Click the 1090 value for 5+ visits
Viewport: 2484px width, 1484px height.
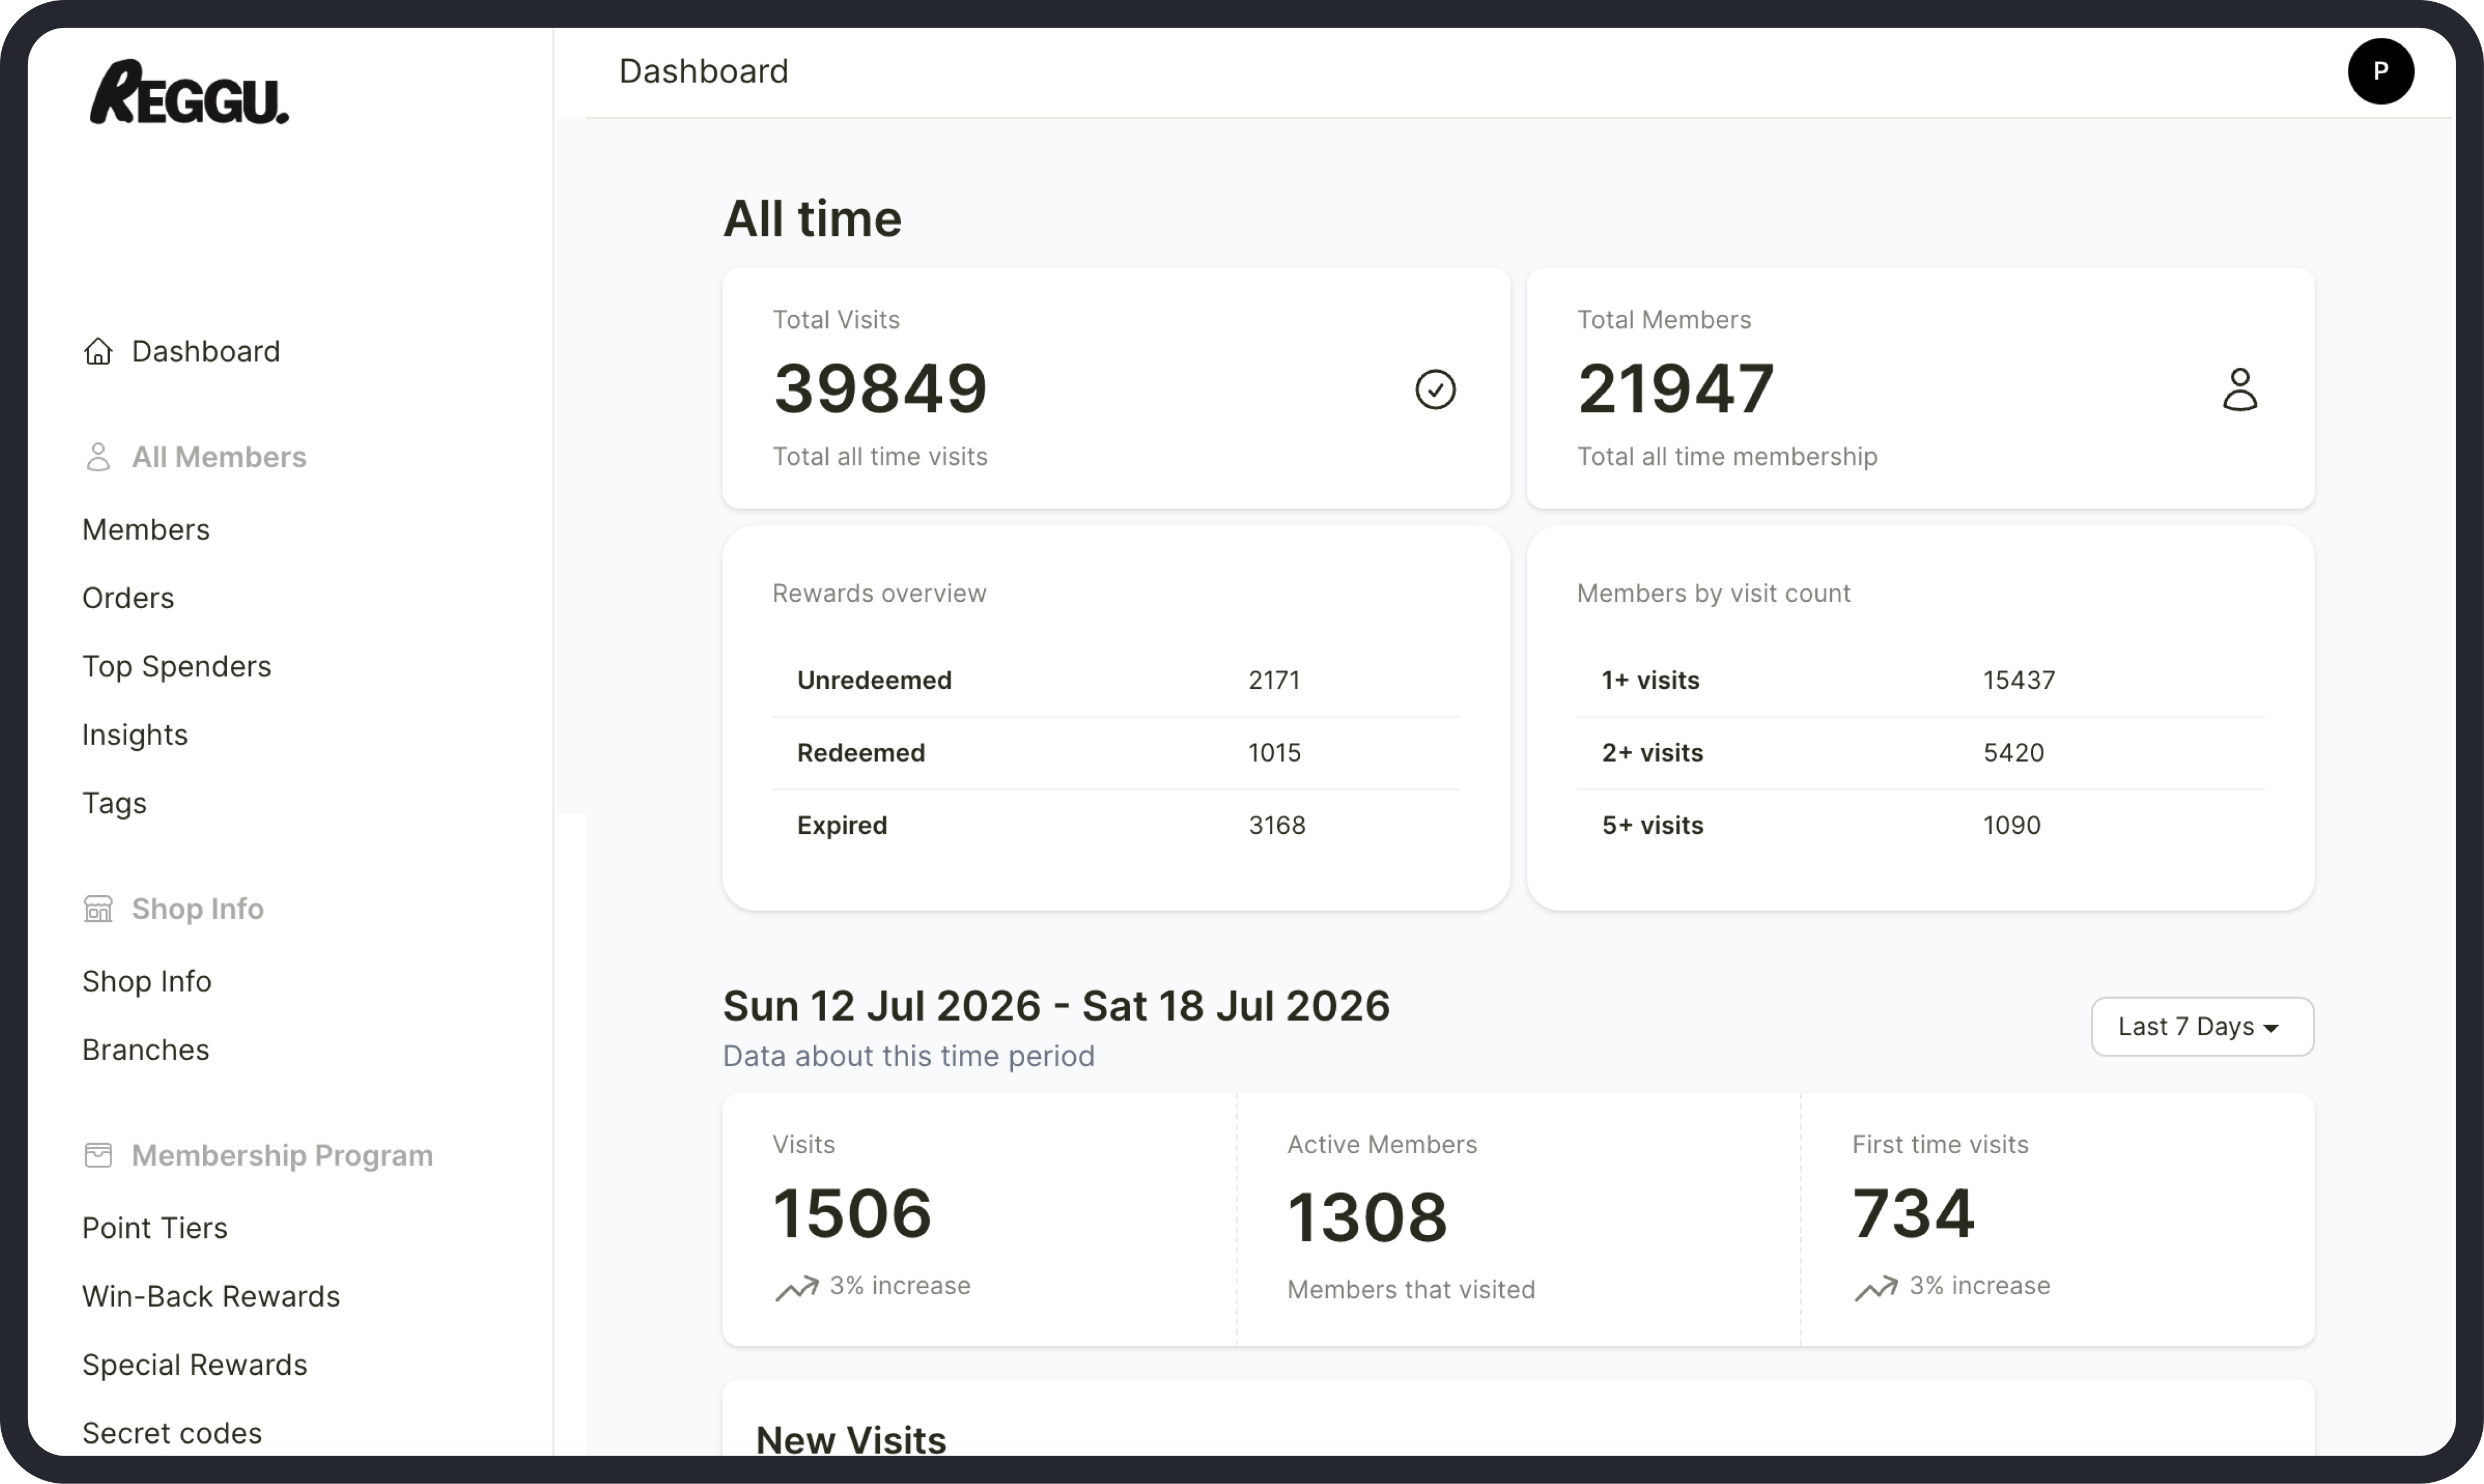(x=2012, y=825)
